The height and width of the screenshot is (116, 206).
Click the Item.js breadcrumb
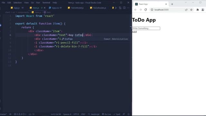tap(36, 12)
